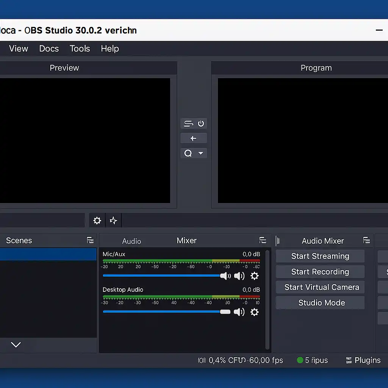Click the green status indicator dot
This screenshot has width=388, height=388.
click(300, 360)
